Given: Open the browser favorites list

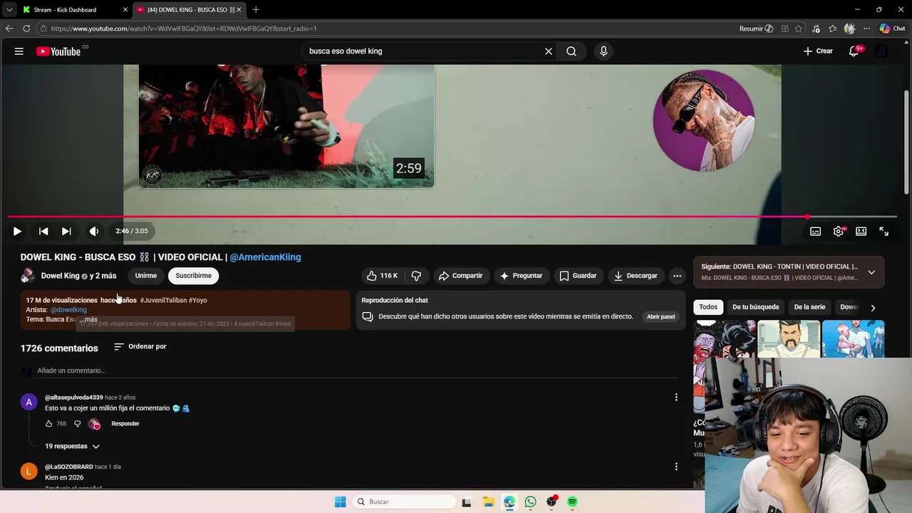Looking at the screenshot, I should coord(833,28).
